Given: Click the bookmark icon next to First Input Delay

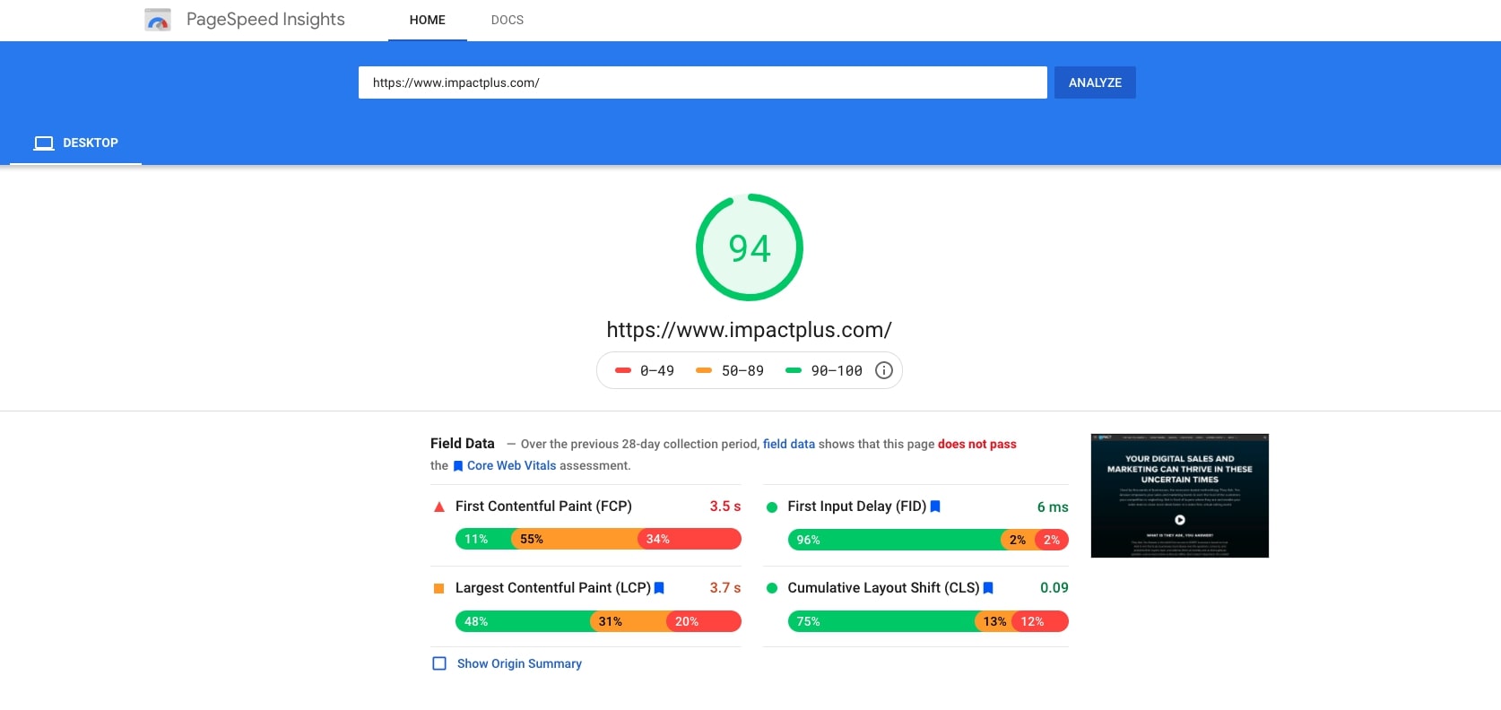Looking at the screenshot, I should point(935,507).
